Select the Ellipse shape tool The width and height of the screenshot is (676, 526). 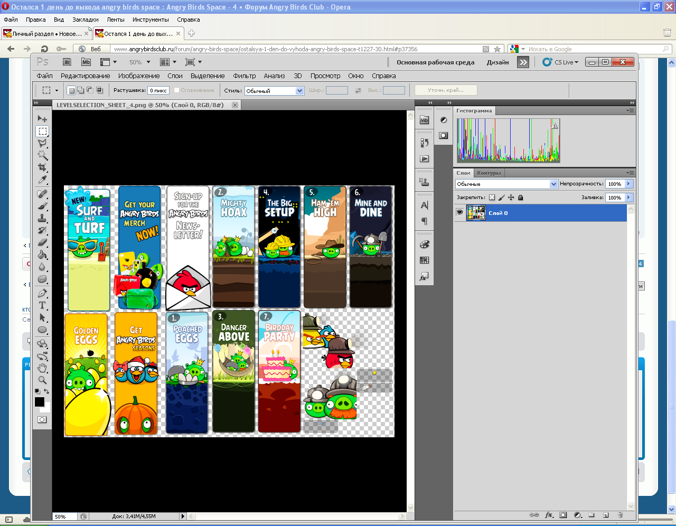tap(42, 330)
